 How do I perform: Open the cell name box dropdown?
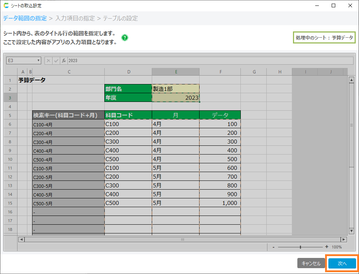(39, 61)
